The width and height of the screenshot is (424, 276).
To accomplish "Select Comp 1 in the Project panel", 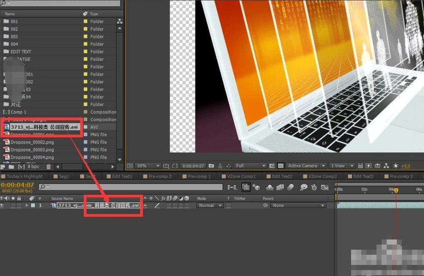I will (x=19, y=112).
